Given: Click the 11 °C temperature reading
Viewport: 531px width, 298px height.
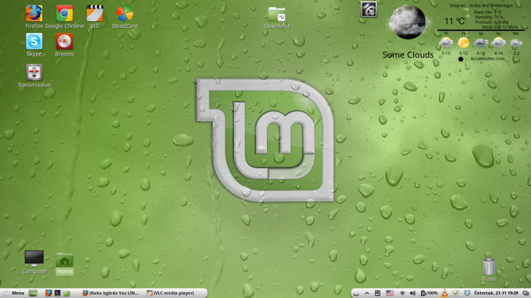Looking at the screenshot, I should (454, 21).
